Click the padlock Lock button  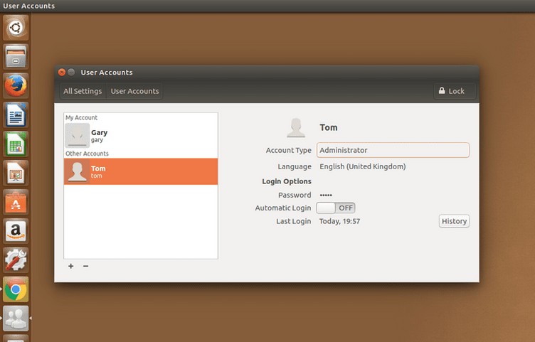455,91
